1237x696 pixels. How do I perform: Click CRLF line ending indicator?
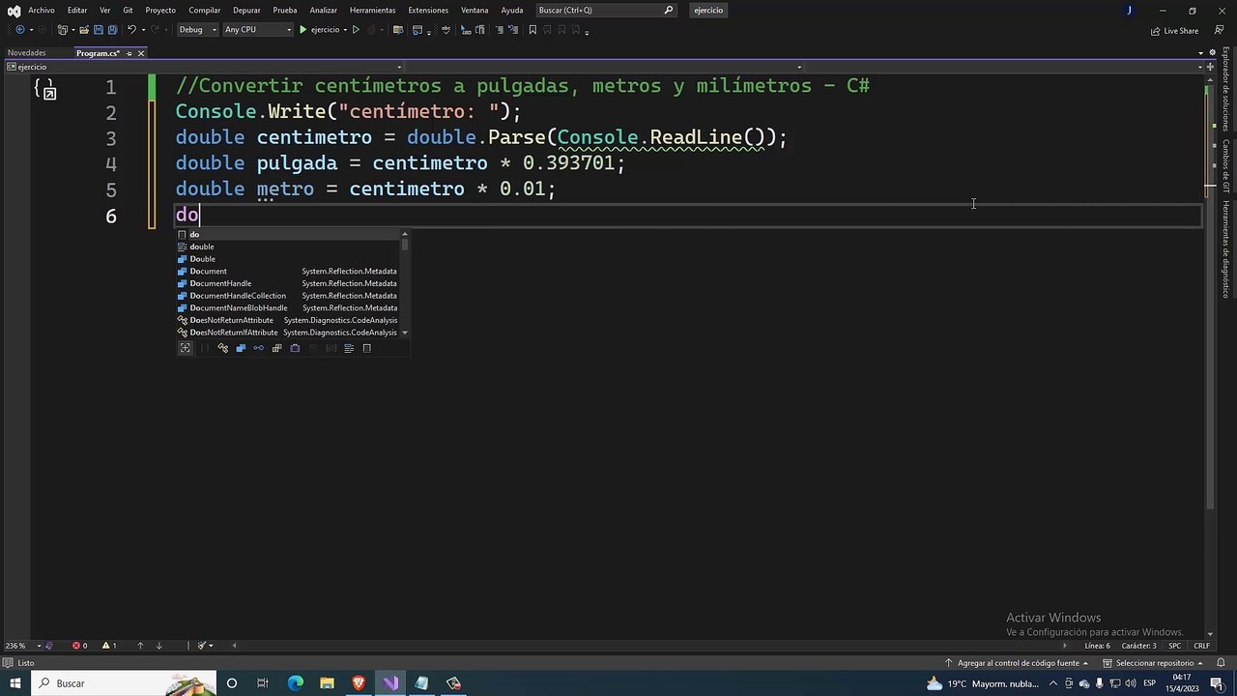click(1201, 646)
